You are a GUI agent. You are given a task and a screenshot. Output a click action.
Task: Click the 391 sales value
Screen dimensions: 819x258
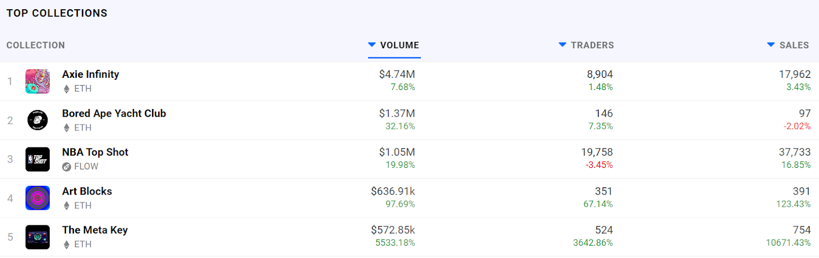click(x=802, y=191)
